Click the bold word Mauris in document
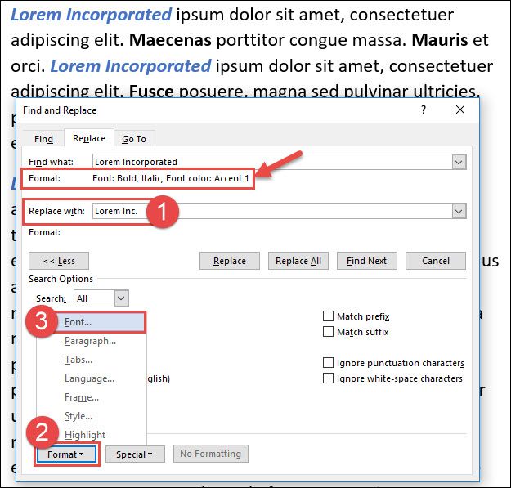 click(440, 40)
